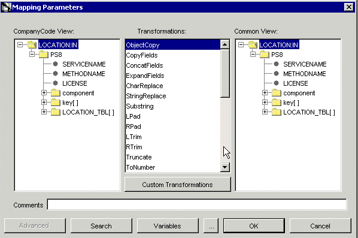358x238 pixels.
Task: Click LICENSE field bullet in Common View
Action: click(x=276, y=83)
